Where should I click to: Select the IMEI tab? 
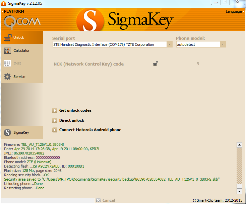(22, 64)
